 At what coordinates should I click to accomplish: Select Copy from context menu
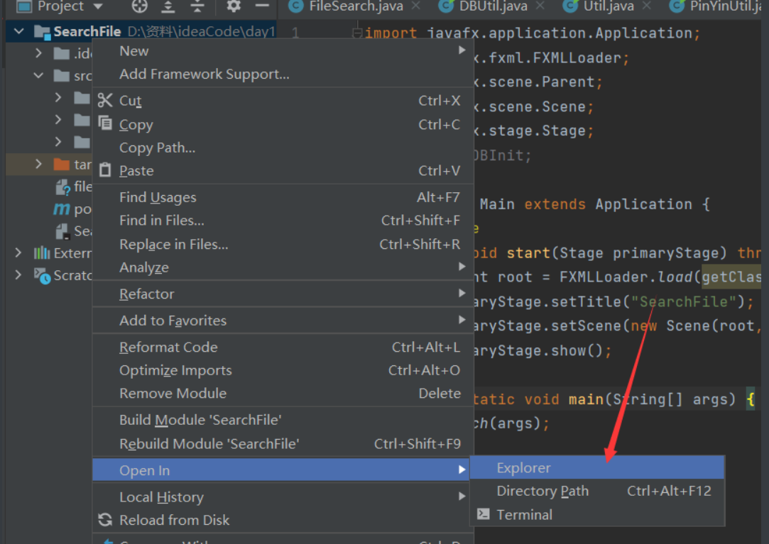pos(283,125)
